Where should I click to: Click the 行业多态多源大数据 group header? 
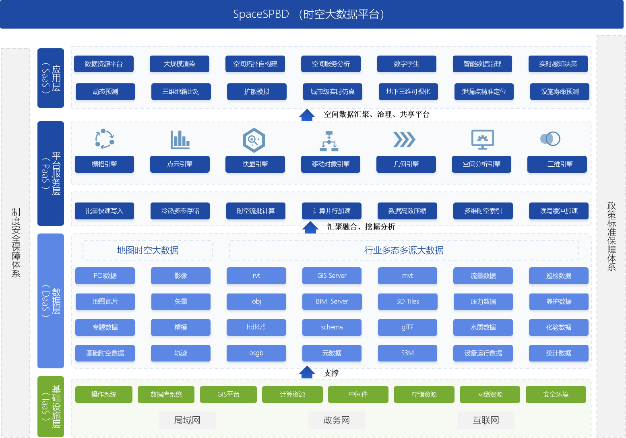[404, 250]
